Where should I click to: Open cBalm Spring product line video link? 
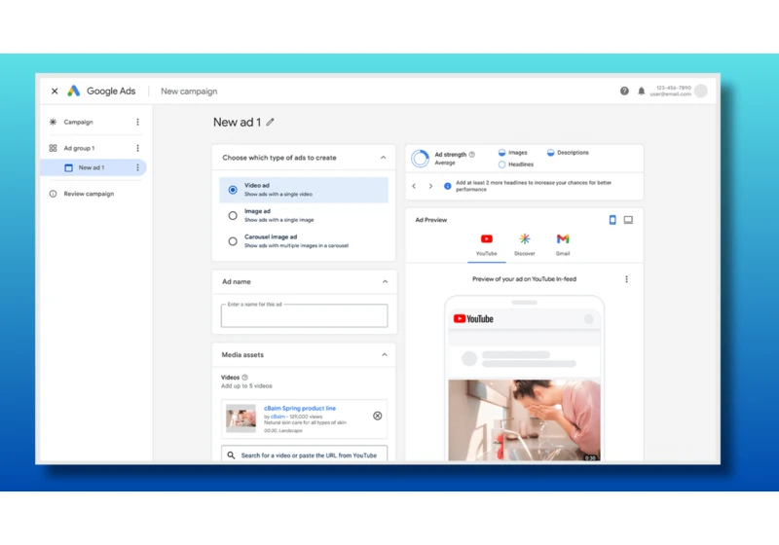click(x=300, y=408)
